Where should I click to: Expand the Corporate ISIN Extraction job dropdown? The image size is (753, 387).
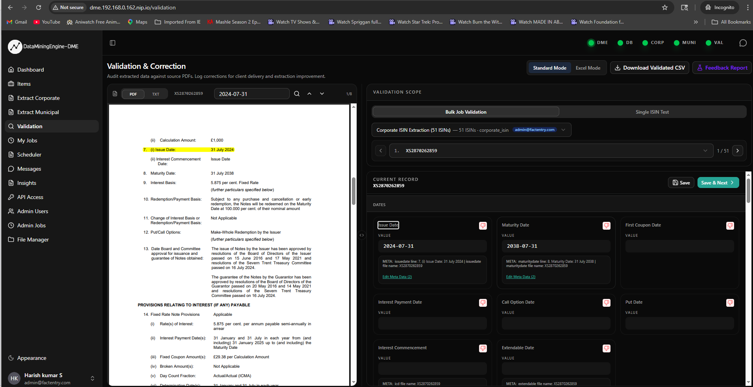click(x=471, y=130)
